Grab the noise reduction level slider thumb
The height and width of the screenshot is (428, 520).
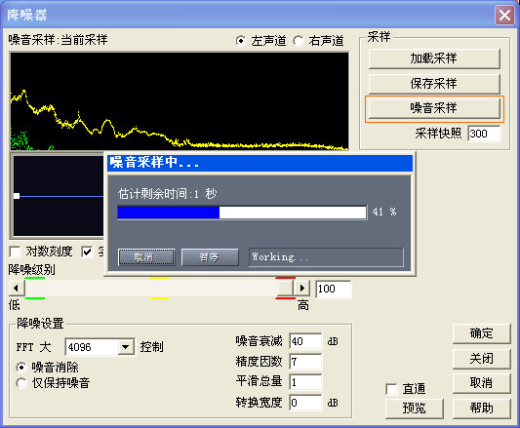285,289
